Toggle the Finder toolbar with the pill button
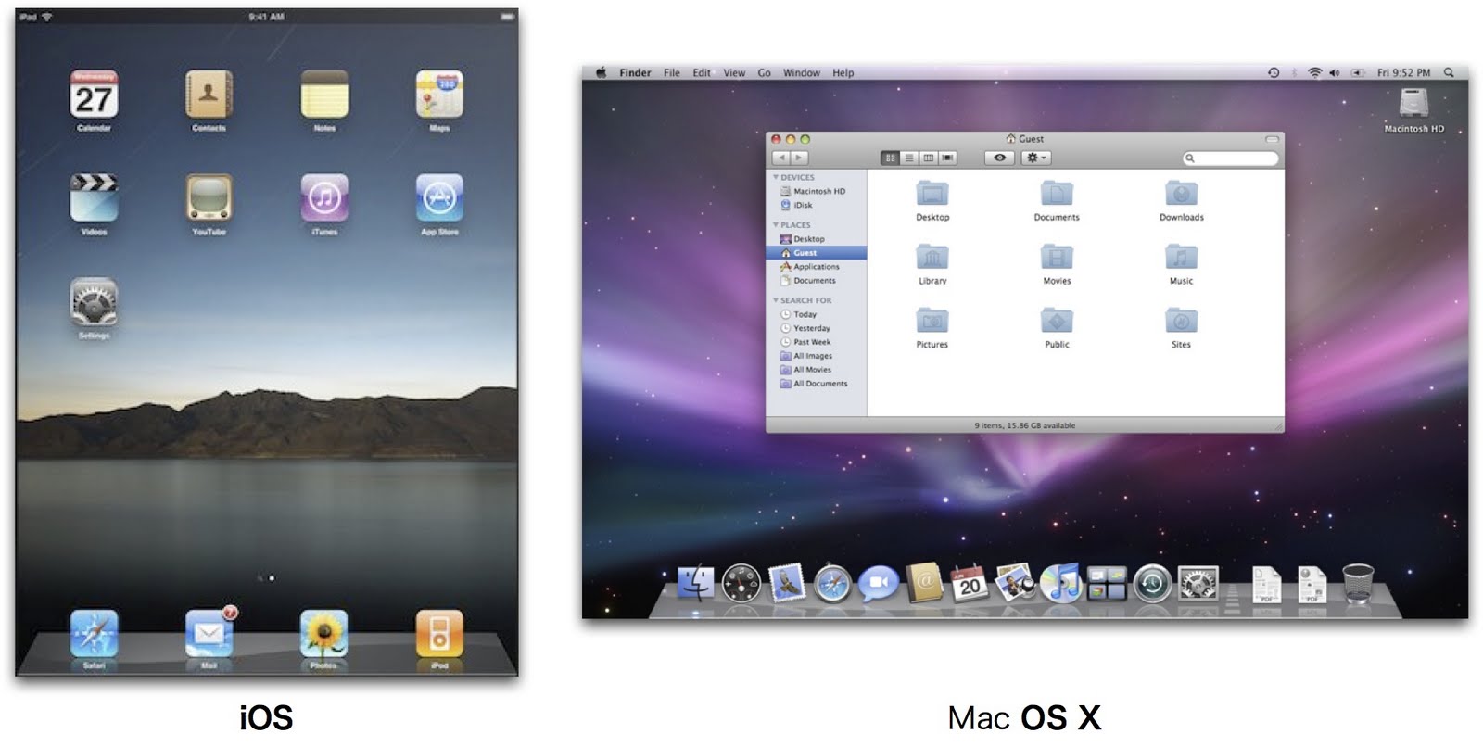Screen dimensions: 1483x747 [x=1272, y=139]
